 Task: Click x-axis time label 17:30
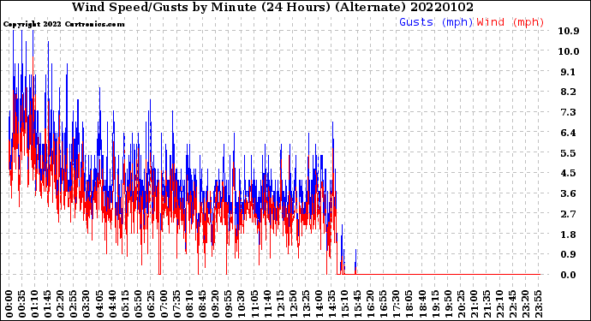pos(396,304)
